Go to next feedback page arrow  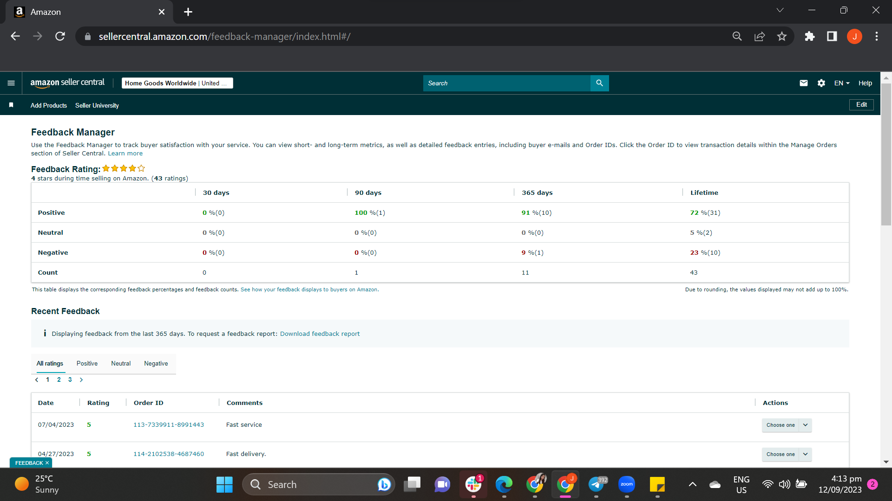point(81,379)
